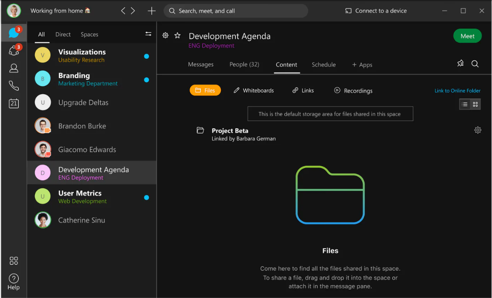Toggle Development Agenda as a favorite space
492x298 pixels.
click(x=177, y=35)
